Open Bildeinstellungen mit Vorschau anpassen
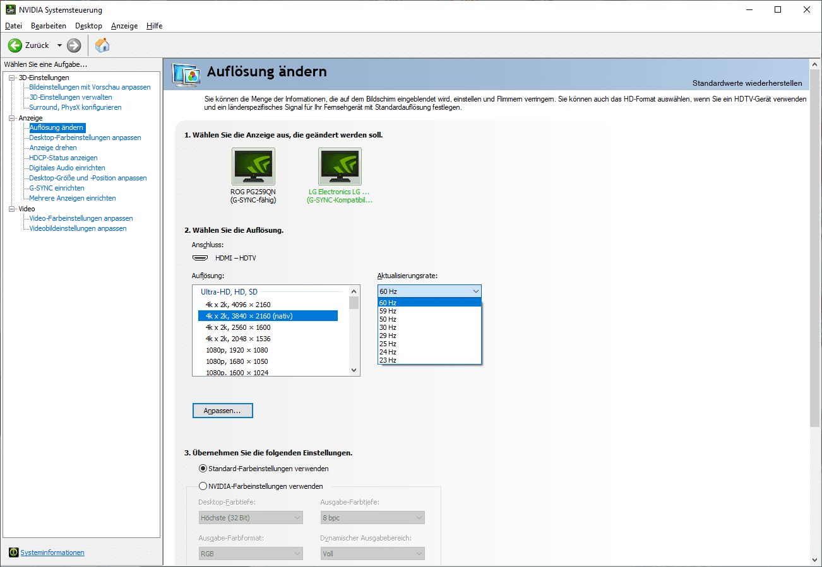Image resolution: width=822 pixels, height=567 pixels. point(90,87)
